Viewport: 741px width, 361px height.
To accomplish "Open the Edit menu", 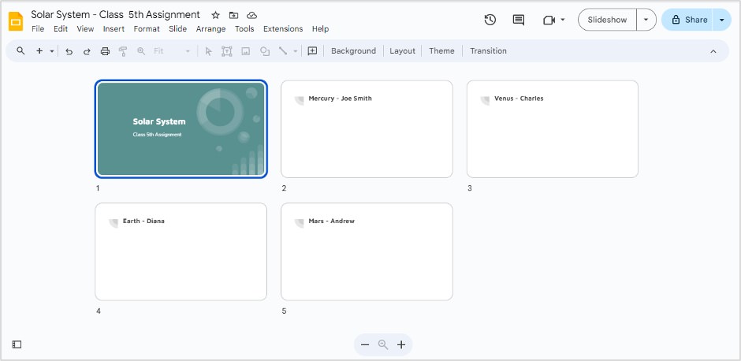I will click(x=61, y=29).
